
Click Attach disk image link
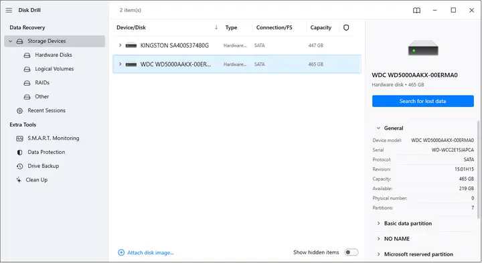(x=151, y=252)
